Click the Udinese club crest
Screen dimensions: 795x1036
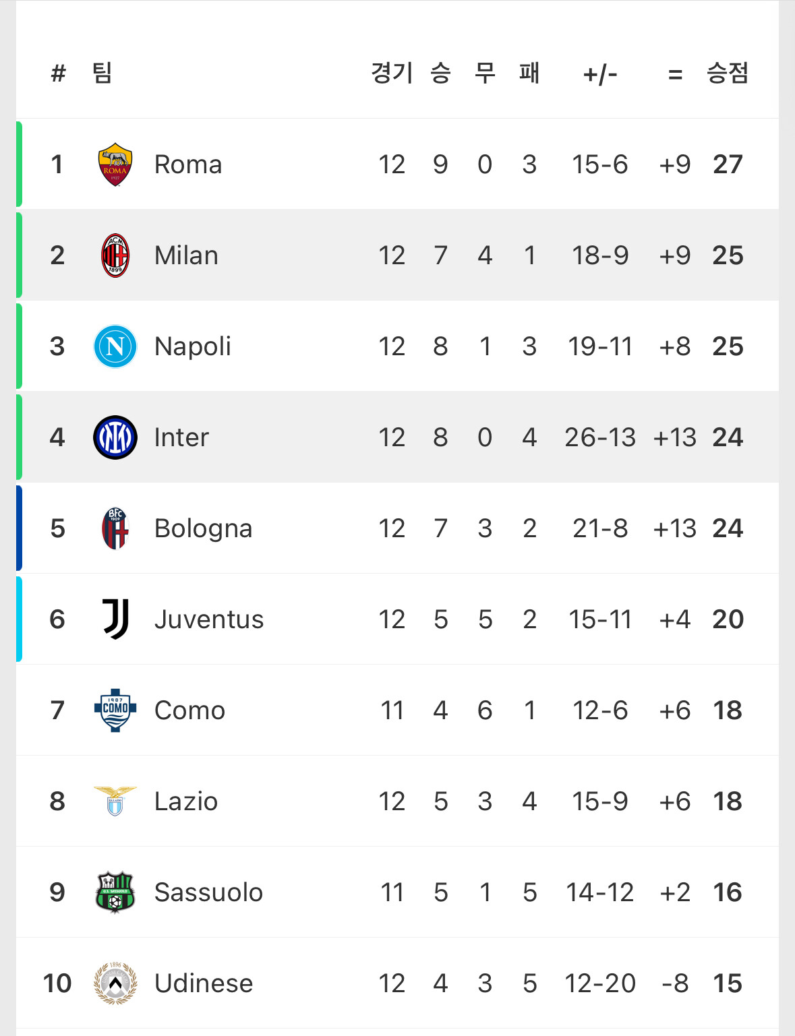[115, 983]
